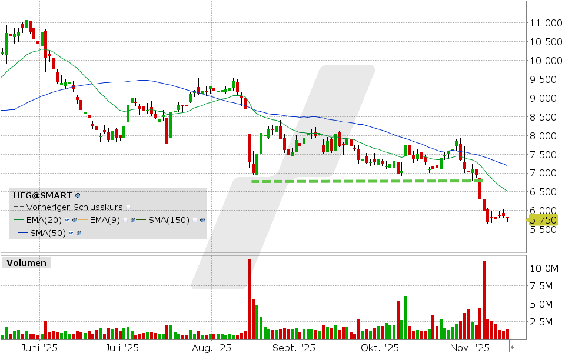Click the Volumen panel header
The height and width of the screenshot is (353, 565).
[26, 263]
